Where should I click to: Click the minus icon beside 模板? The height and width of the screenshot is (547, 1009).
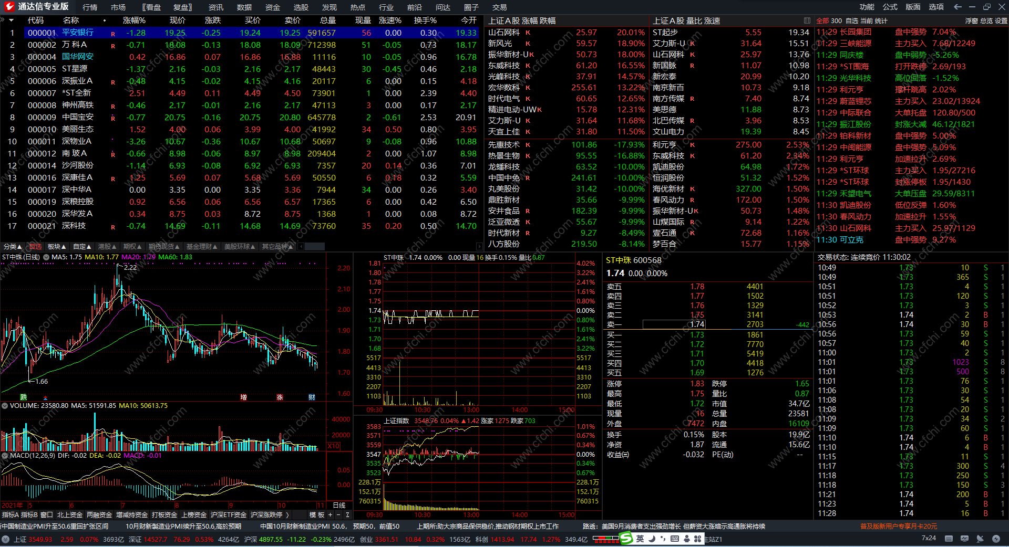(338, 515)
